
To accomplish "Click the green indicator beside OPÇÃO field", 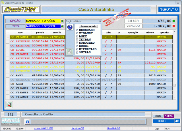I will pos(62,21).
